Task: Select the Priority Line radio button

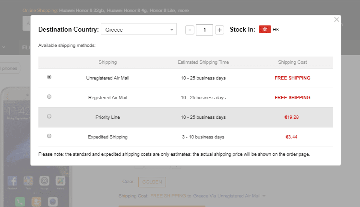Action: tap(49, 116)
